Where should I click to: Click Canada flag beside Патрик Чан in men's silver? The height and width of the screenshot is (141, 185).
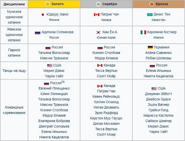click(97, 14)
